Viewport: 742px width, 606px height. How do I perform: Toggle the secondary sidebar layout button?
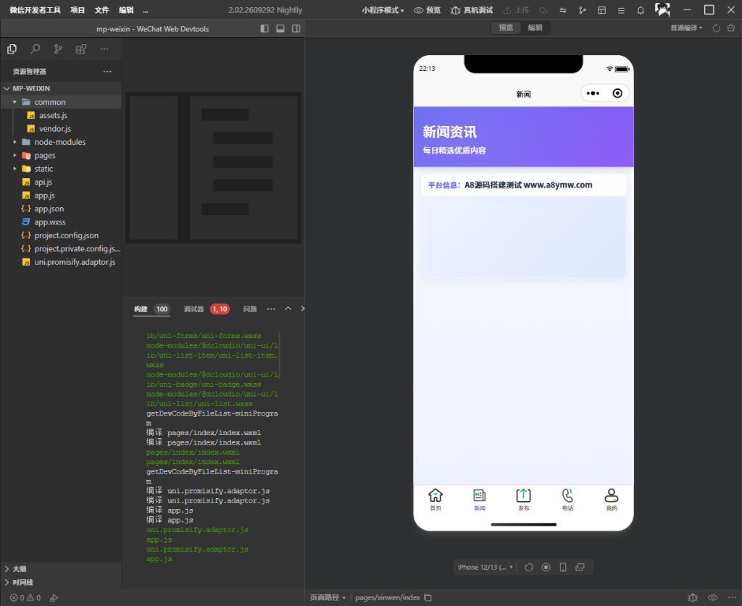click(296, 28)
